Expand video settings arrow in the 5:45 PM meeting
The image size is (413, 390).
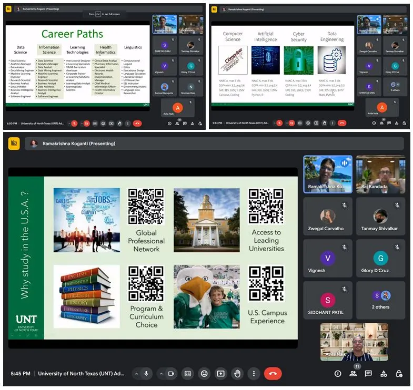pos(161,373)
